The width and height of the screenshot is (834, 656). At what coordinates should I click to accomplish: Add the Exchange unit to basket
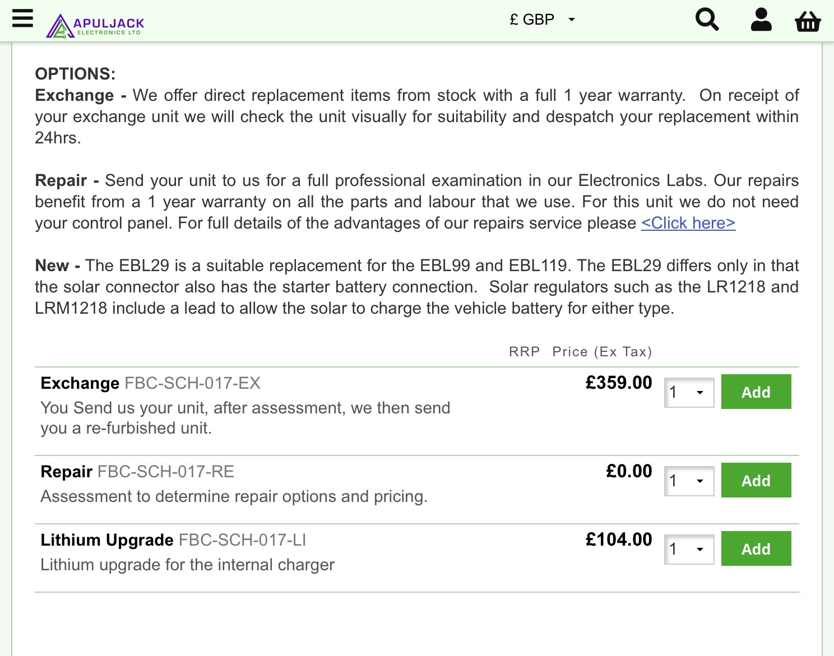click(756, 392)
